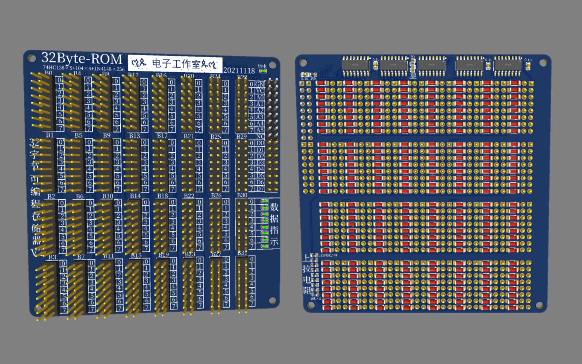Click the 数据指示 vertical label
The image size is (582, 364).
pyautogui.click(x=274, y=224)
